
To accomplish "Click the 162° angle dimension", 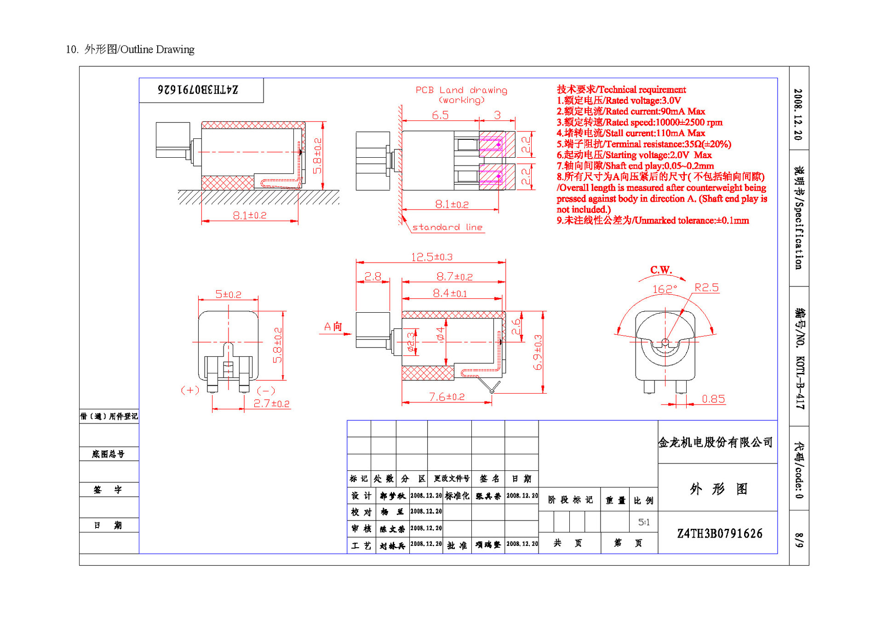I will 665,289.
